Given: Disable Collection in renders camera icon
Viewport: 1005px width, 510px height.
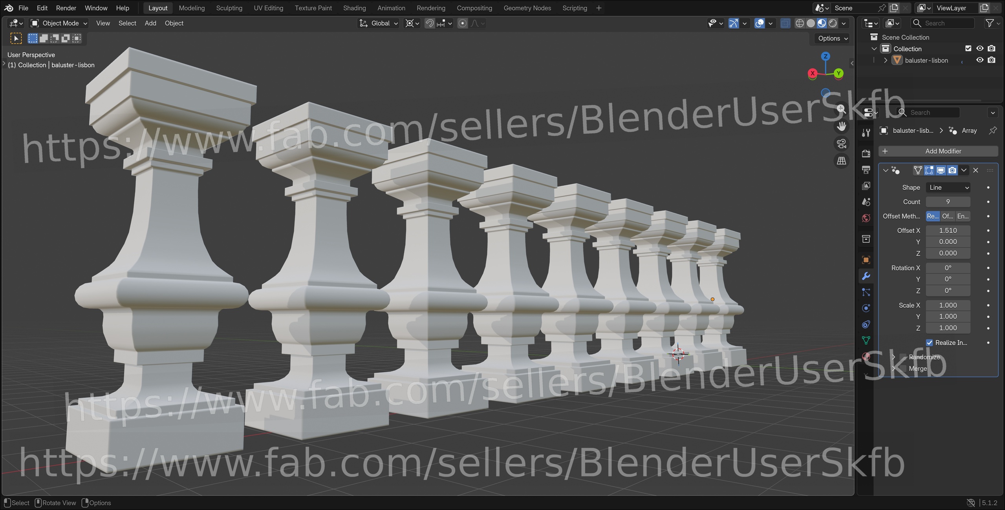Looking at the screenshot, I should (x=991, y=49).
